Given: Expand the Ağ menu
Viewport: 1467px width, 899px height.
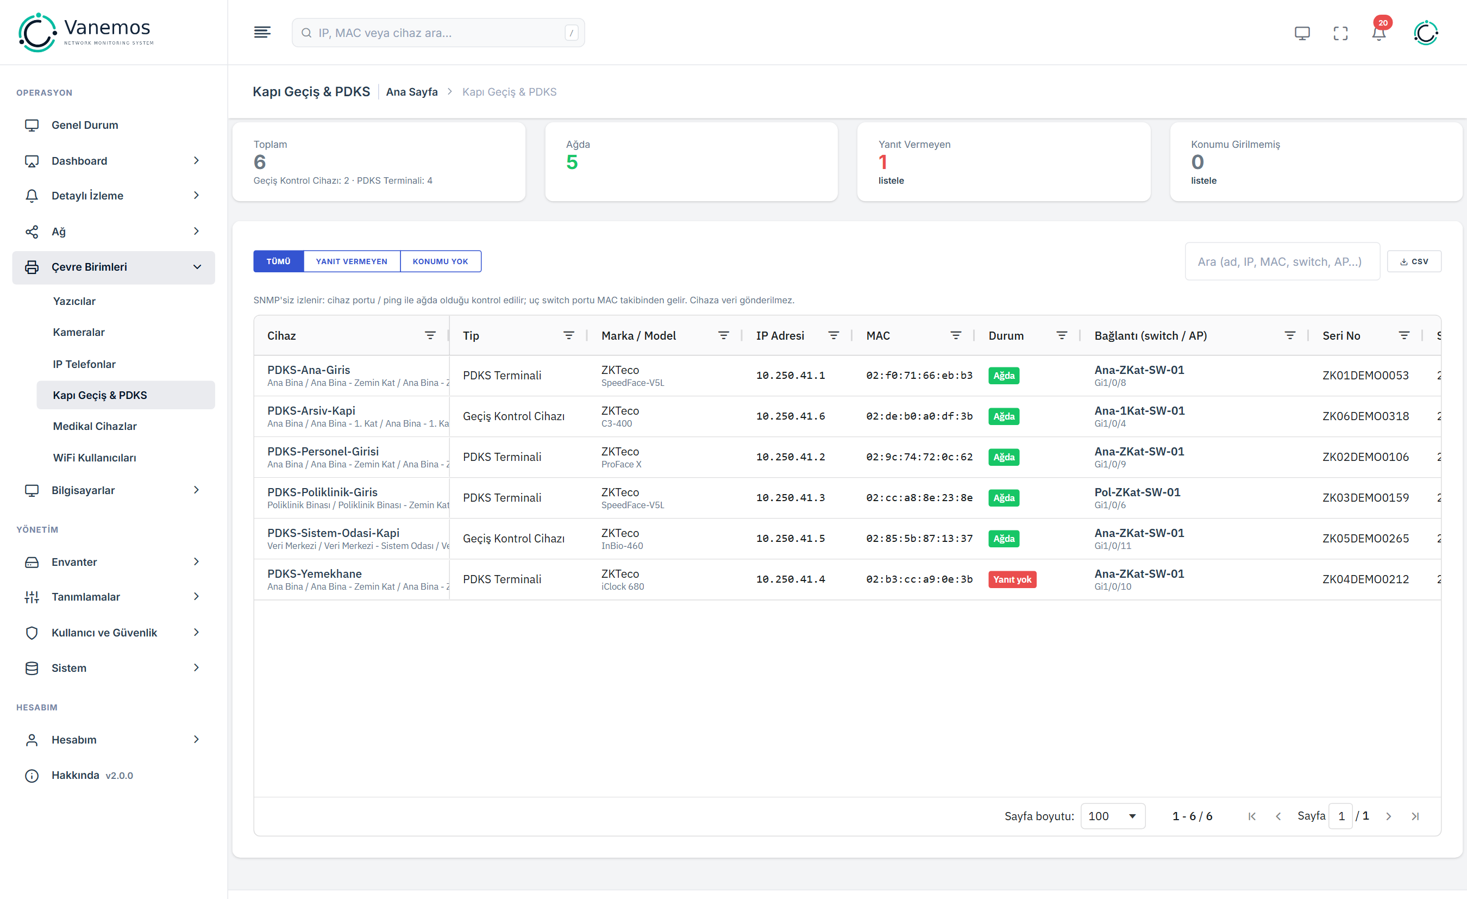Looking at the screenshot, I should point(114,231).
